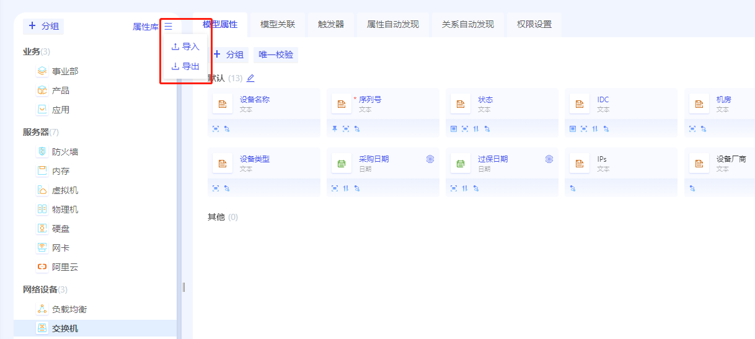This screenshot has height=339, width=755.
Task: Click the 事业部 layers icon
Action: 42,71
